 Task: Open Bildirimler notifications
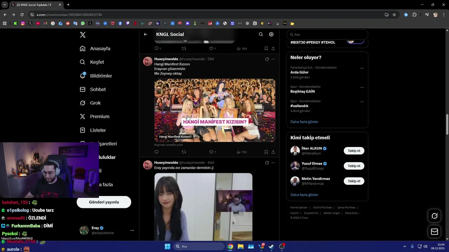[x=96, y=76]
